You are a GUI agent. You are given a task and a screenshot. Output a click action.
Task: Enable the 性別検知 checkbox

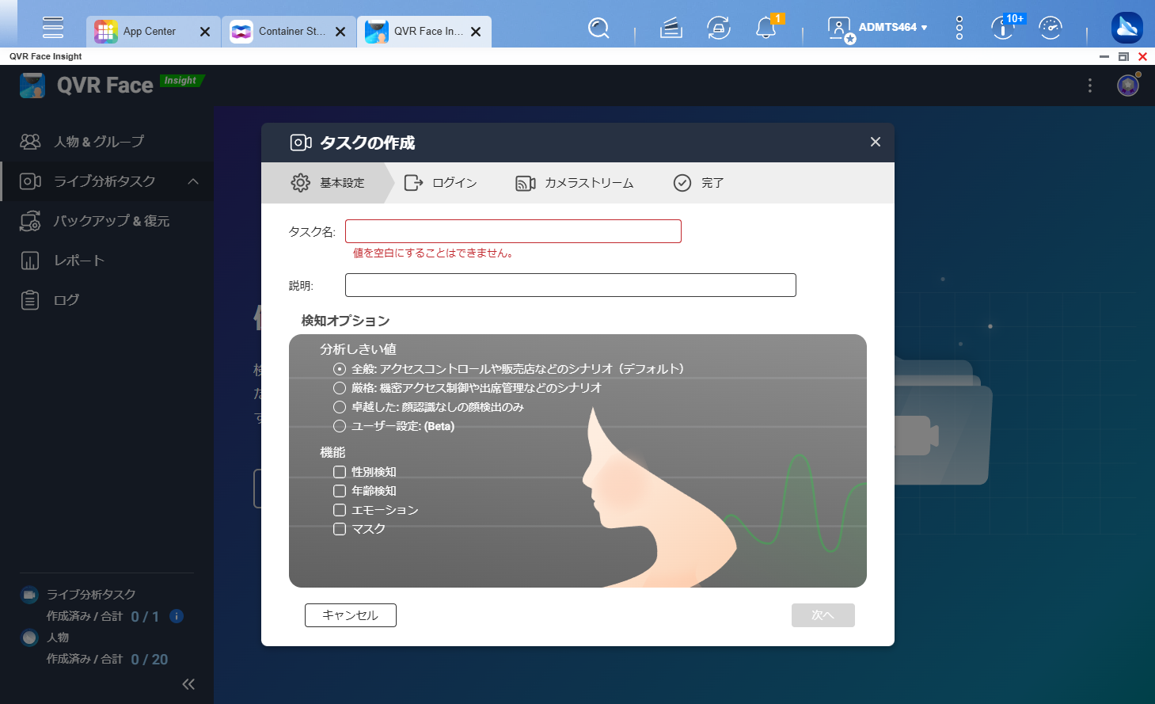340,472
